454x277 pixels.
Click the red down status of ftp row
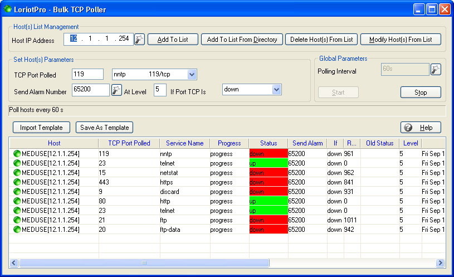pyautogui.click(x=269, y=220)
